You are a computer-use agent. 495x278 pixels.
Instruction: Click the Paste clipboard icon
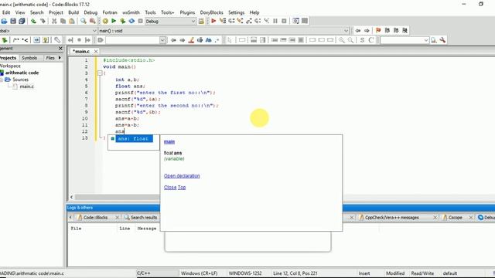click(72, 21)
